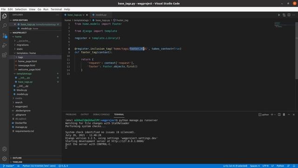Open the Extensions view
This screenshot has width=298, height=168.
click(4, 55)
